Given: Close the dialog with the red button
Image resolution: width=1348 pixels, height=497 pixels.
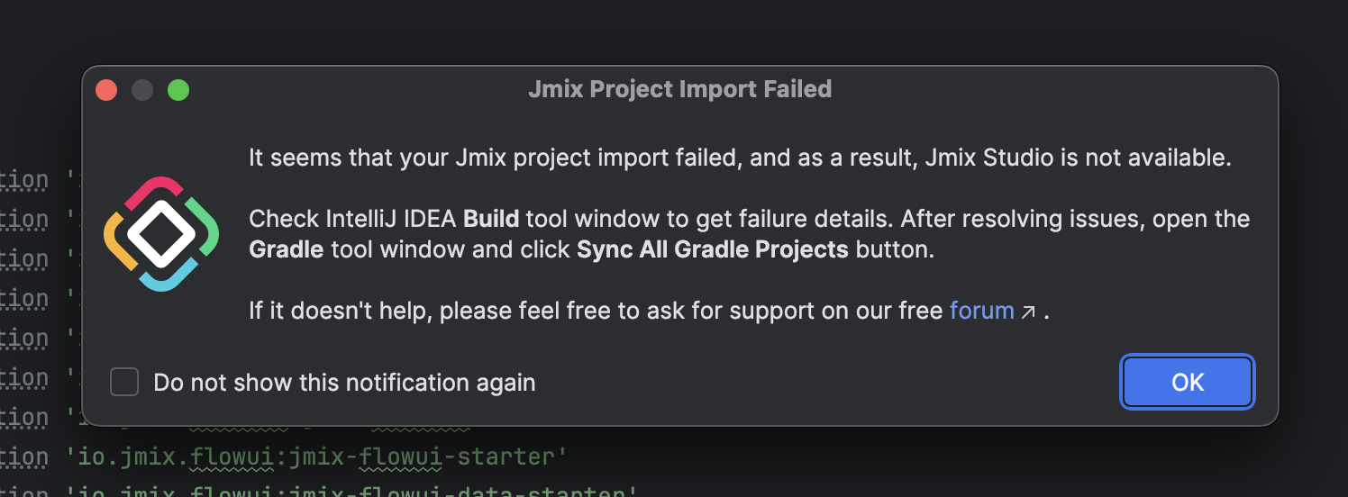Looking at the screenshot, I should click(106, 90).
